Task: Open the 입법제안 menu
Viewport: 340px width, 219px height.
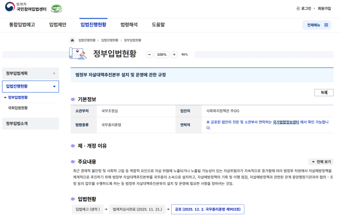Action: pos(58,25)
